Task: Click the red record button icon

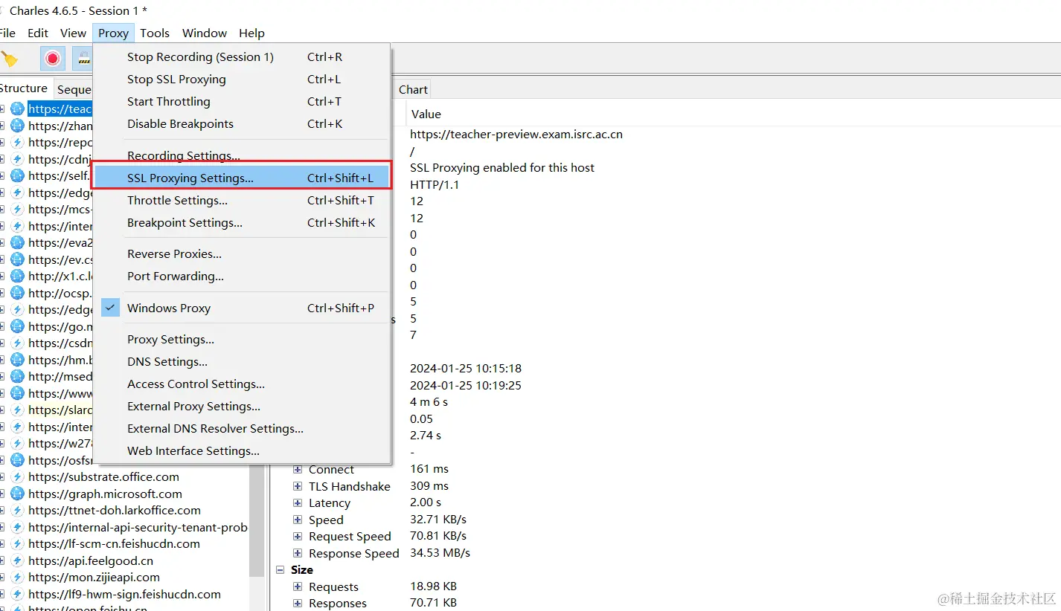Action: click(52, 59)
